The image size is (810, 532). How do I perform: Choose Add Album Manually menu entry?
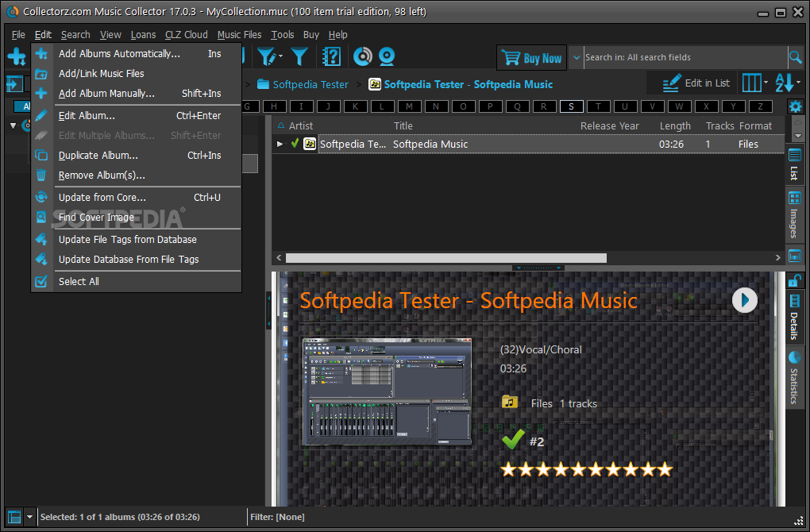click(137, 94)
